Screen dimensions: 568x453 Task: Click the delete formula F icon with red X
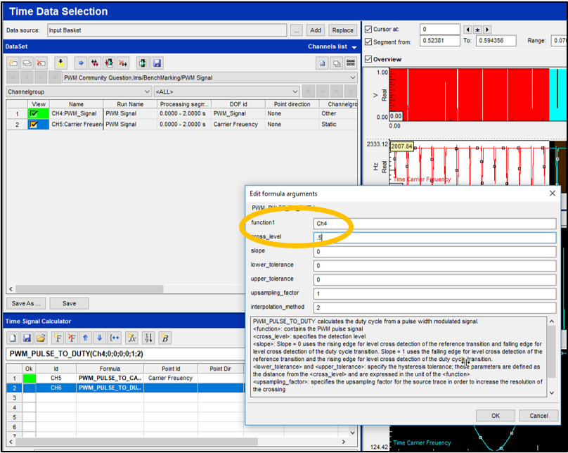72,338
